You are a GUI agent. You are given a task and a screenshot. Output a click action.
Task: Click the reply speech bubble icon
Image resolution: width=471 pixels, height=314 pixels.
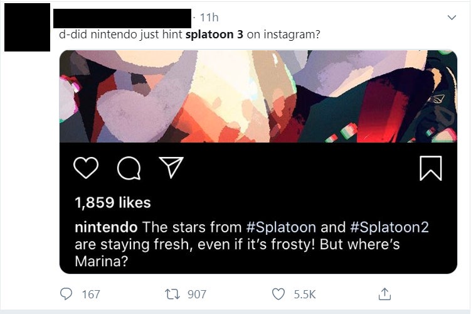pyautogui.click(x=66, y=293)
